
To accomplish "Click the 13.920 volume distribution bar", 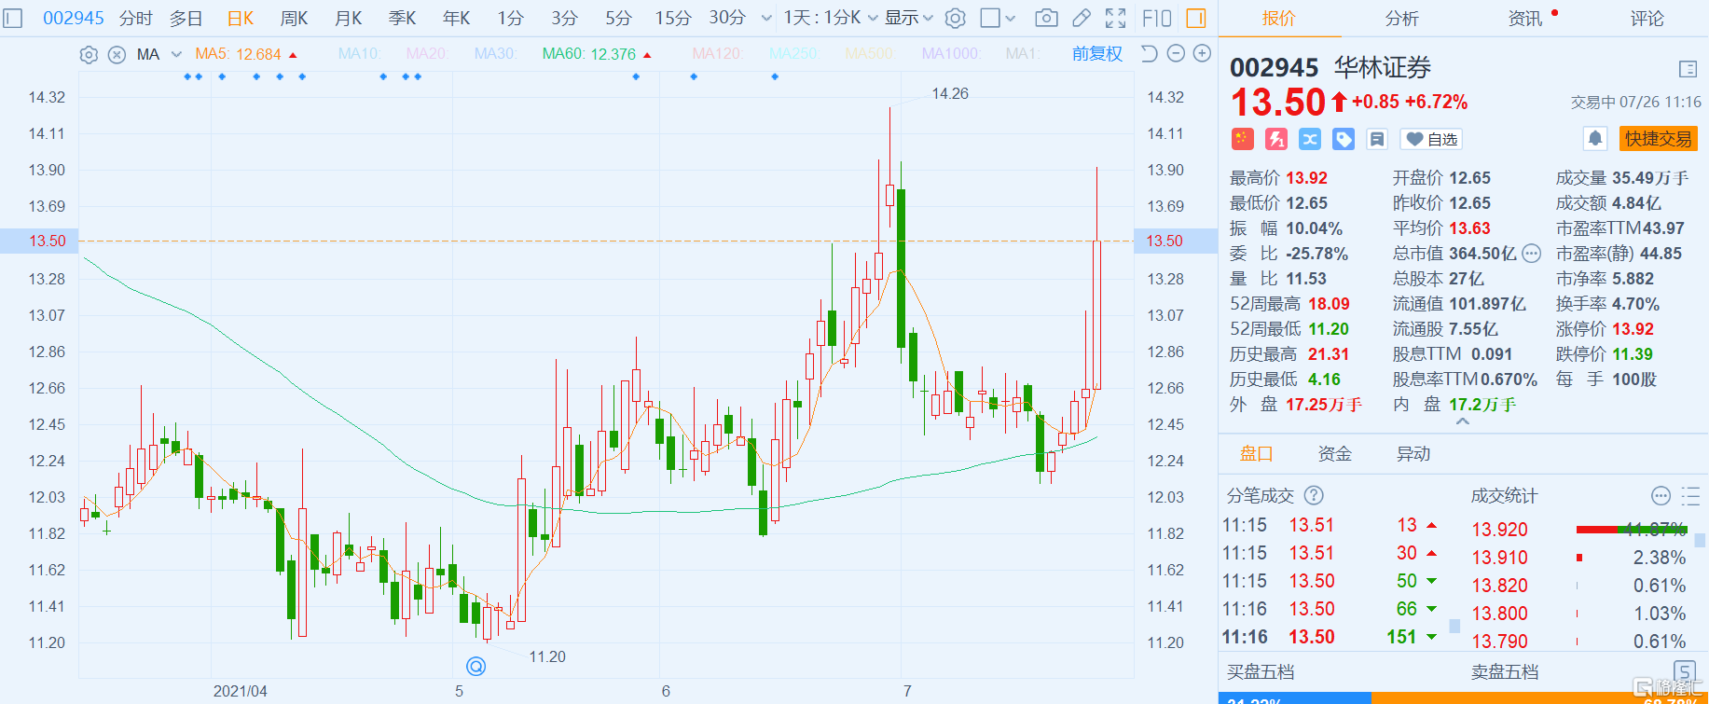I will (x=1632, y=530).
